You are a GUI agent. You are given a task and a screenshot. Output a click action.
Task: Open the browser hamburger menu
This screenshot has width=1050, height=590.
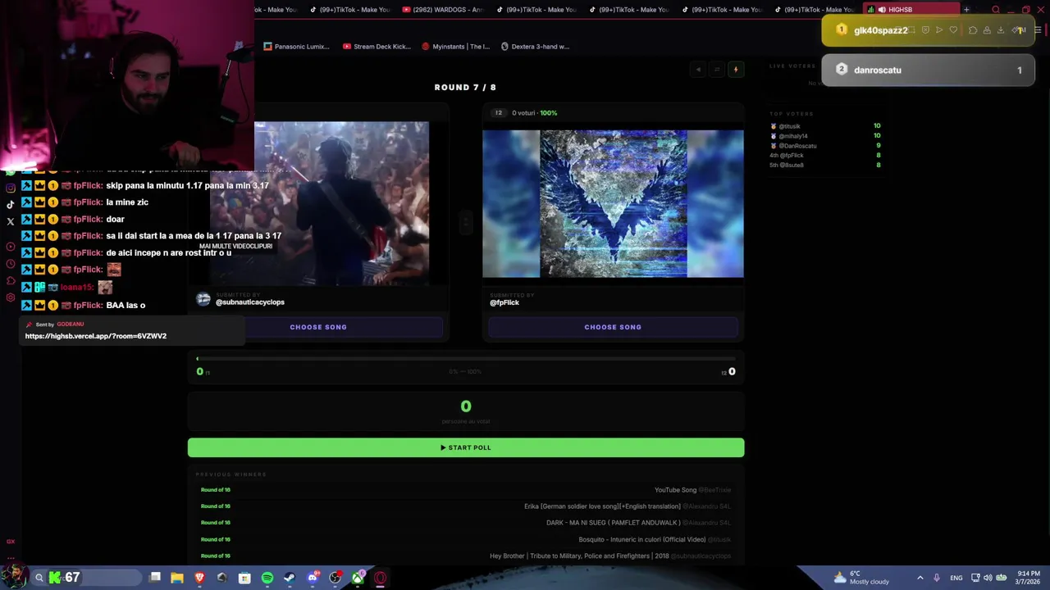click(1038, 30)
